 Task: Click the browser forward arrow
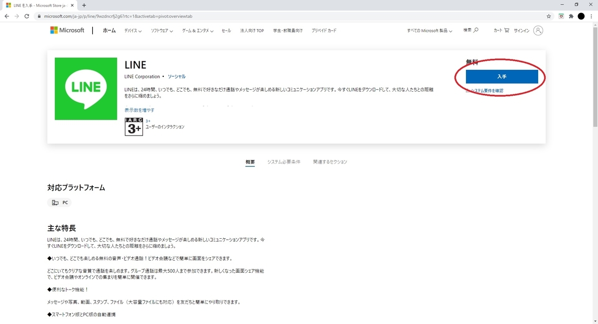click(17, 16)
